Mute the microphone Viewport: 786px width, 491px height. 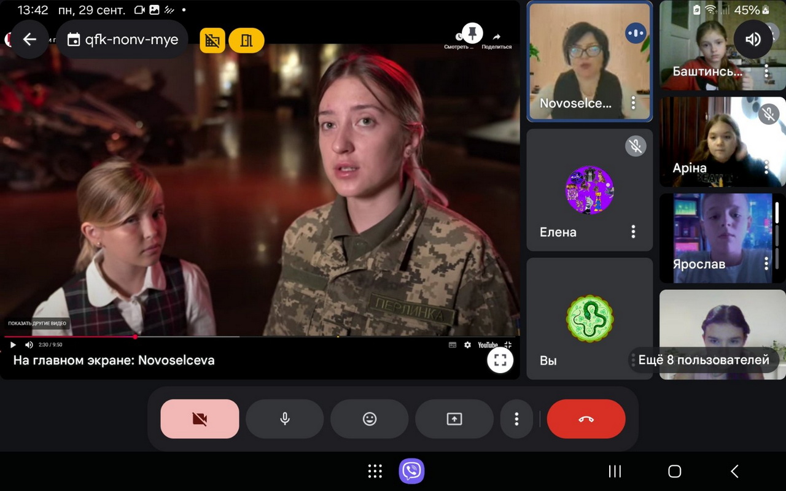point(284,419)
